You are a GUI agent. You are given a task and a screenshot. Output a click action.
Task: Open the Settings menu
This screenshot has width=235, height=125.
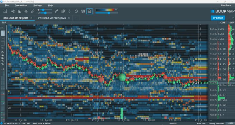point(37,6)
